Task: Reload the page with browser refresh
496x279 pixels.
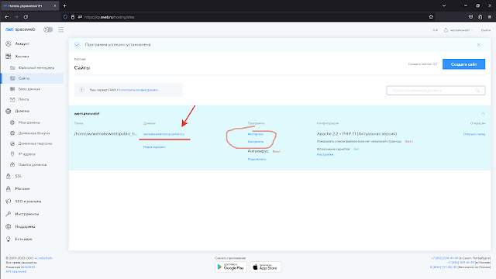Action: coord(26,17)
